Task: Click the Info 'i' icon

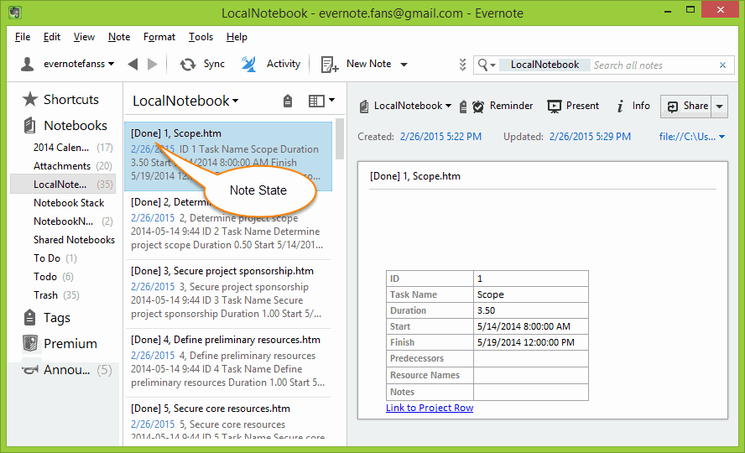Action: [x=620, y=107]
